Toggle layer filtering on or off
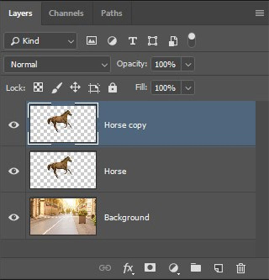 tap(192, 40)
